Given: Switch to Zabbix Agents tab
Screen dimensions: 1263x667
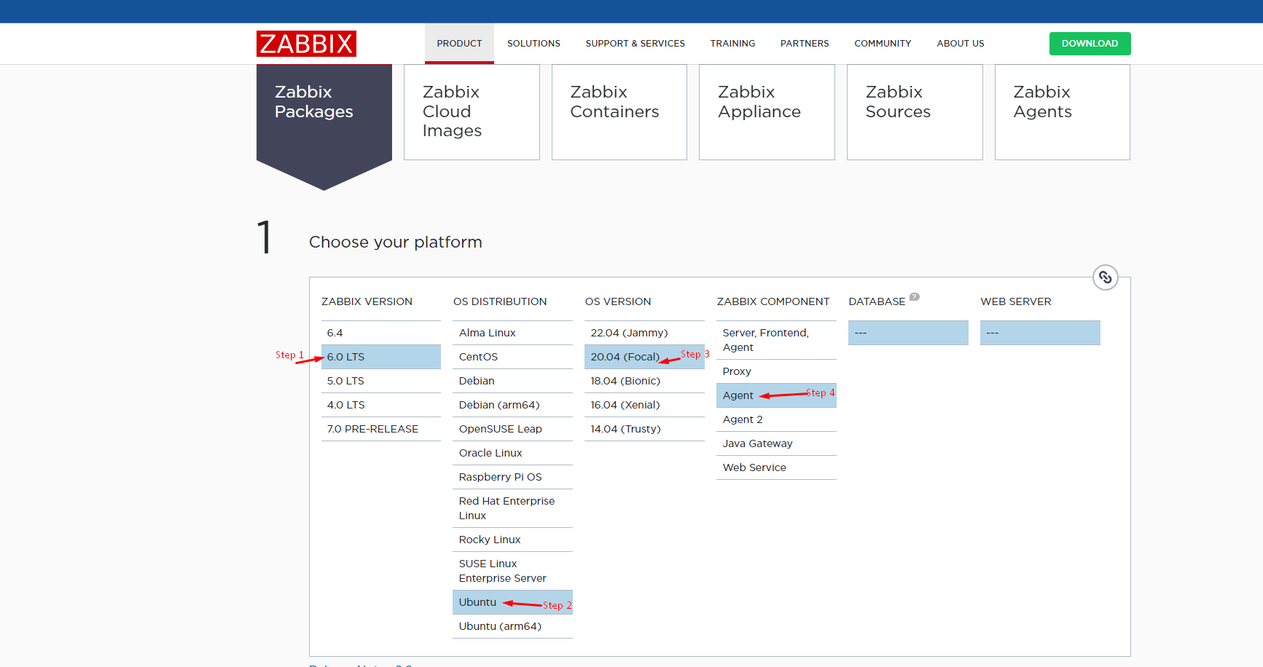Looking at the screenshot, I should pos(1063,112).
